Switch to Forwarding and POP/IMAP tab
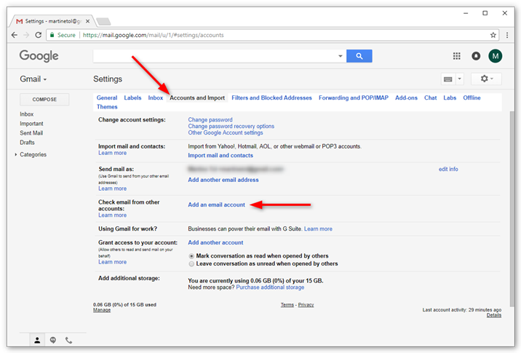 [353, 98]
